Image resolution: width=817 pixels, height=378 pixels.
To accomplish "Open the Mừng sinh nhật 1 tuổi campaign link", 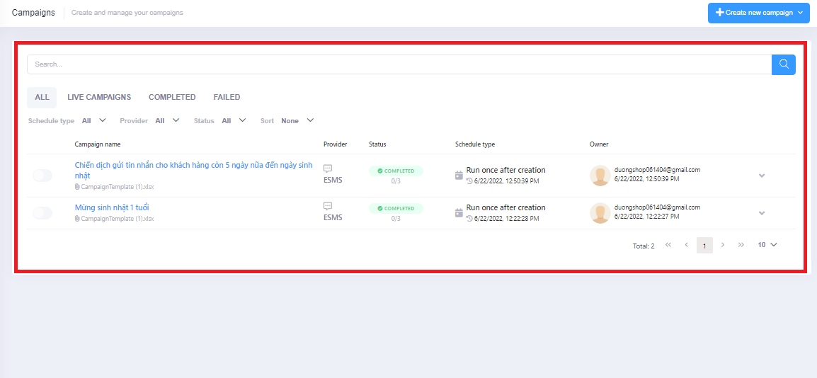I will click(x=112, y=207).
